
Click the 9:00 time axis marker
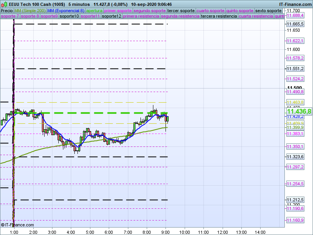click(x=165, y=232)
